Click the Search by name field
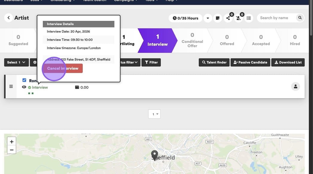The height and width of the screenshot is (174, 313). [x=276, y=18]
